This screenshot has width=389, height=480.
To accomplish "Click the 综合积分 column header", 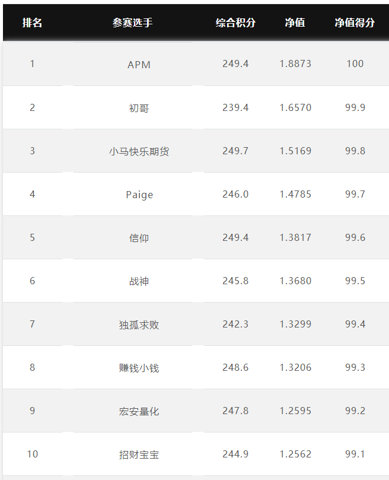I will click(235, 23).
